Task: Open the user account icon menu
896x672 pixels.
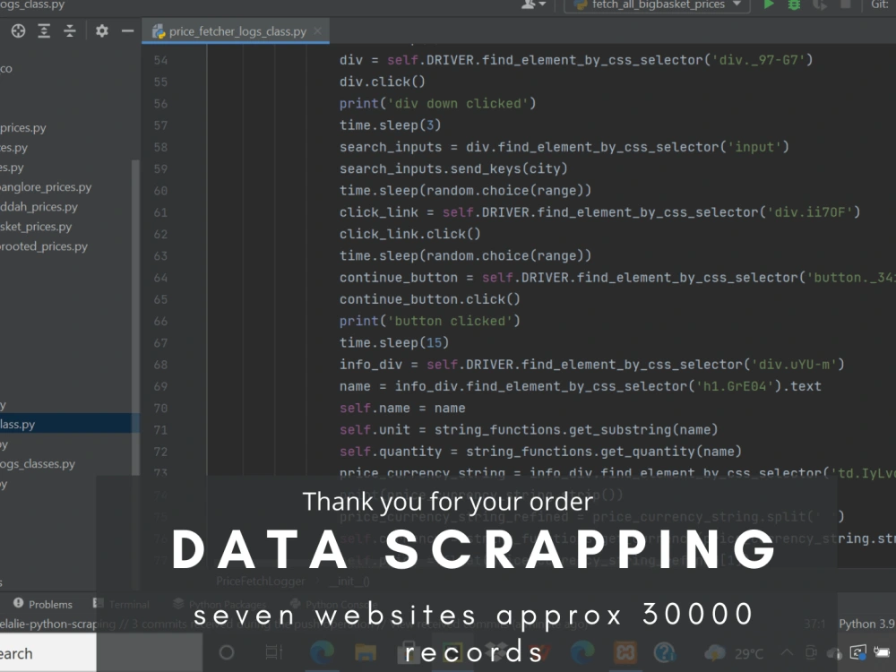Action: coord(533,4)
